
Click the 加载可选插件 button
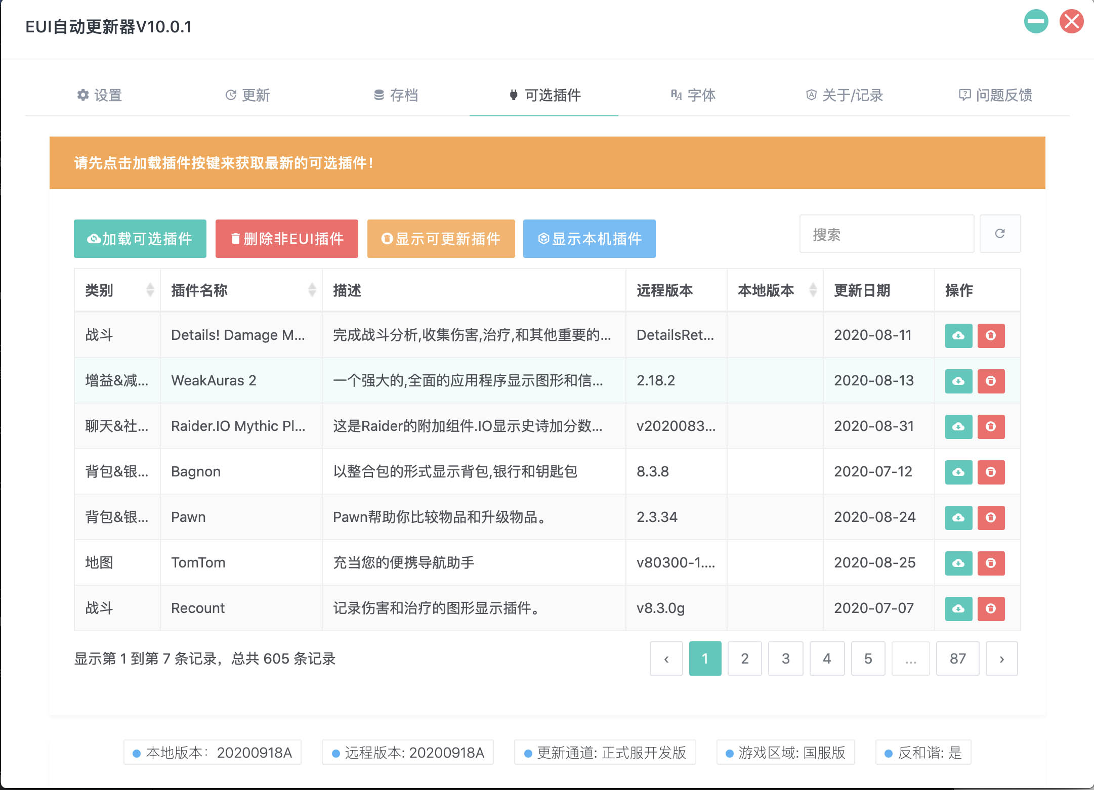pos(140,239)
